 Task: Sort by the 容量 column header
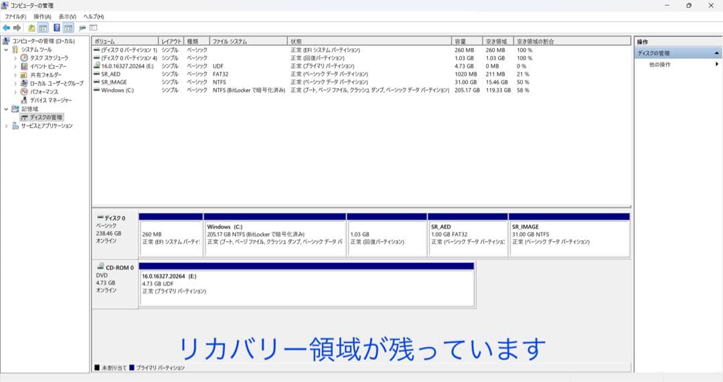point(467,41)
